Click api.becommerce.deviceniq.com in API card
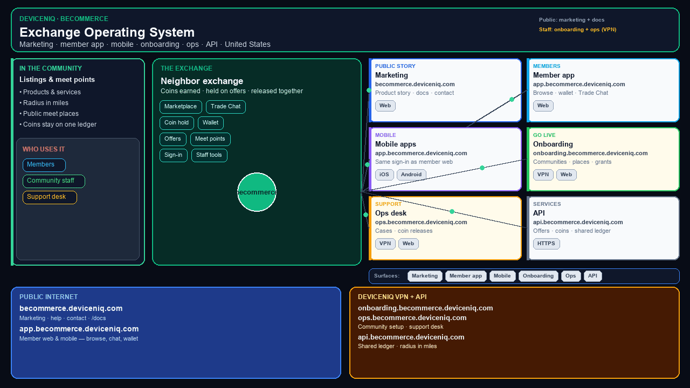The width and height of the screenshot is (690, 388). (x=578, y=222)
